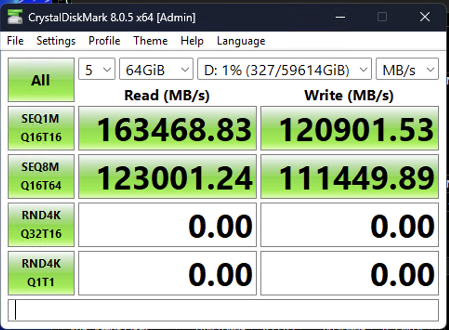This screenshot has width=449, height=330.
Task: Expand the 64GiB test size dropdown
Action: (x=156, y=70)
